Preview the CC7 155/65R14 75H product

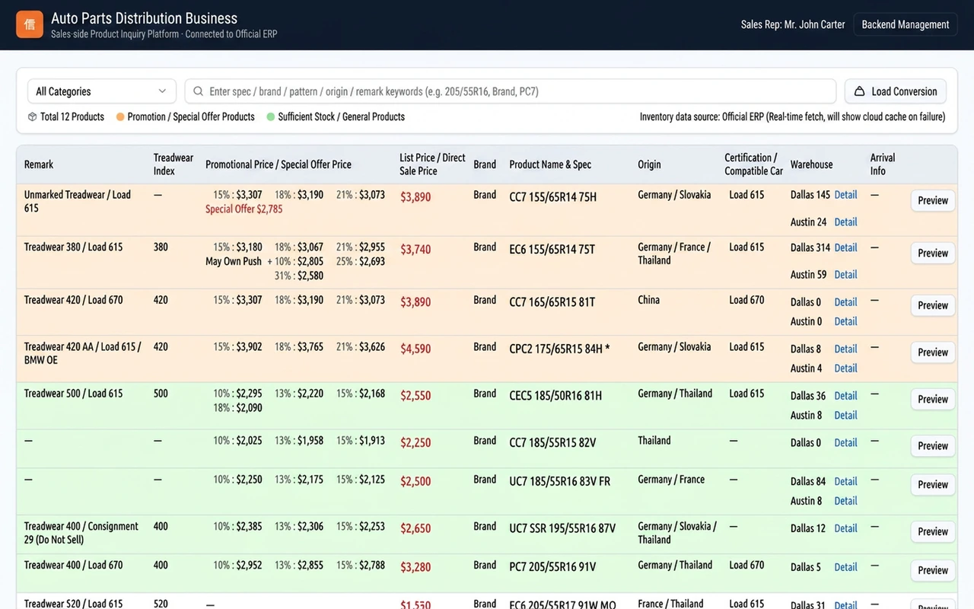point(933,201)
